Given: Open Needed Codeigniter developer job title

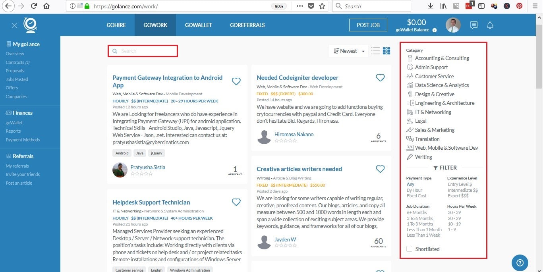Looking at the screenshot, I should (298, 78).
